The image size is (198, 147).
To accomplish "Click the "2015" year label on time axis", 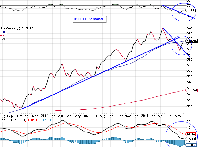I will pos(145,116).
